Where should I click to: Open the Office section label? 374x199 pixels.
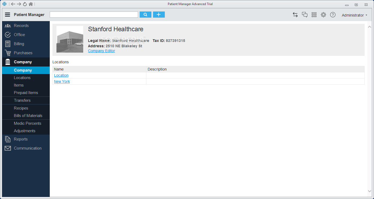pyautogui.click(x=19, y=35)
